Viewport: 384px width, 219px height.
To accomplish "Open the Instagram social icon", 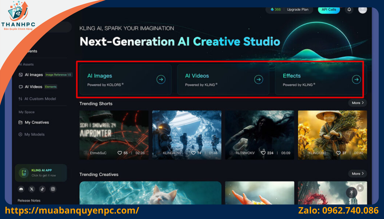I will pyautogui.click(x=53, y=189).
